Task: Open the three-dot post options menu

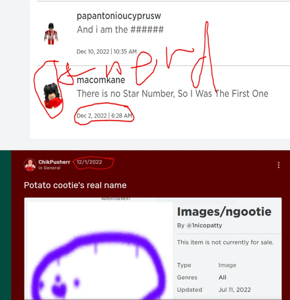Action: pos(278,165)
